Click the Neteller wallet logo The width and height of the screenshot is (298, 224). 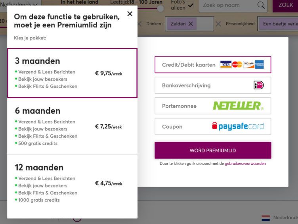pos(238,106)
